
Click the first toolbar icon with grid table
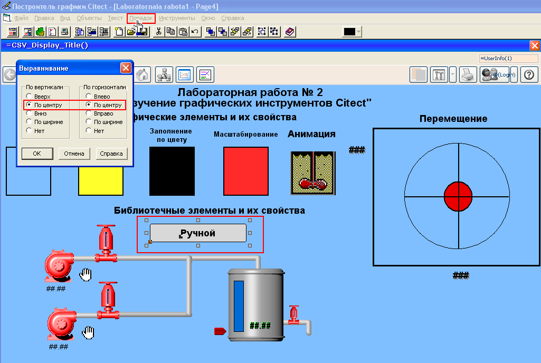click(13, 32)
